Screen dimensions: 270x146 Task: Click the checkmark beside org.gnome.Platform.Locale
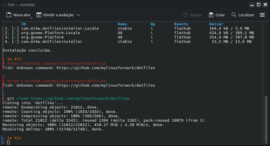(15, 33)
